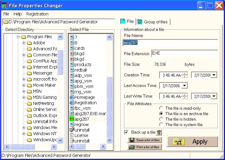Click the File Extension input field
The image size is (225, 160).
[x=185, y=53]
